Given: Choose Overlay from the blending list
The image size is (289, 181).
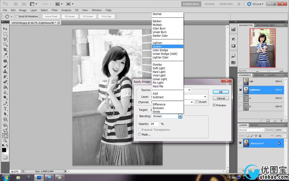Looking at the screenshot, I should click(157, 65).
